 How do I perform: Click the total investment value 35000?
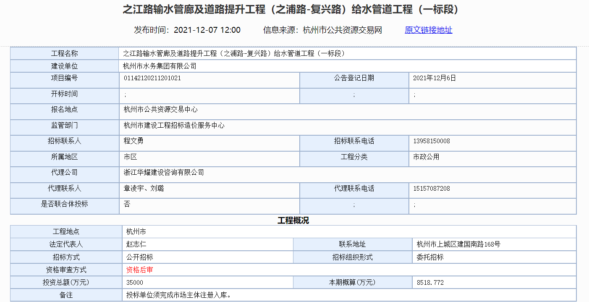134,283
